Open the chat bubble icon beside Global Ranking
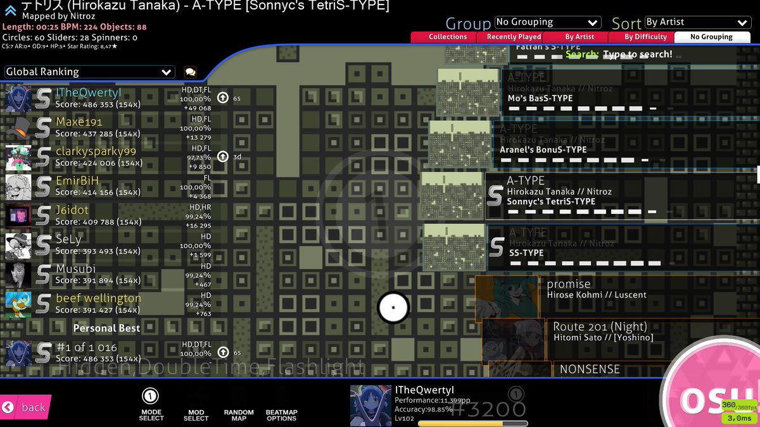This screenshot has width=760, height=427. [x=190, y=72]
